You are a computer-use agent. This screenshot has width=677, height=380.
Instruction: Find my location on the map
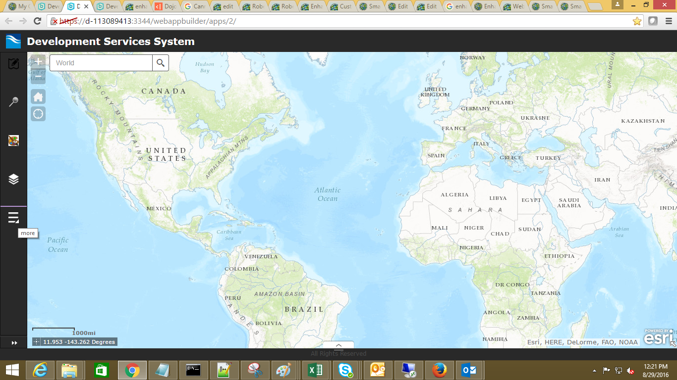(38, 114)
